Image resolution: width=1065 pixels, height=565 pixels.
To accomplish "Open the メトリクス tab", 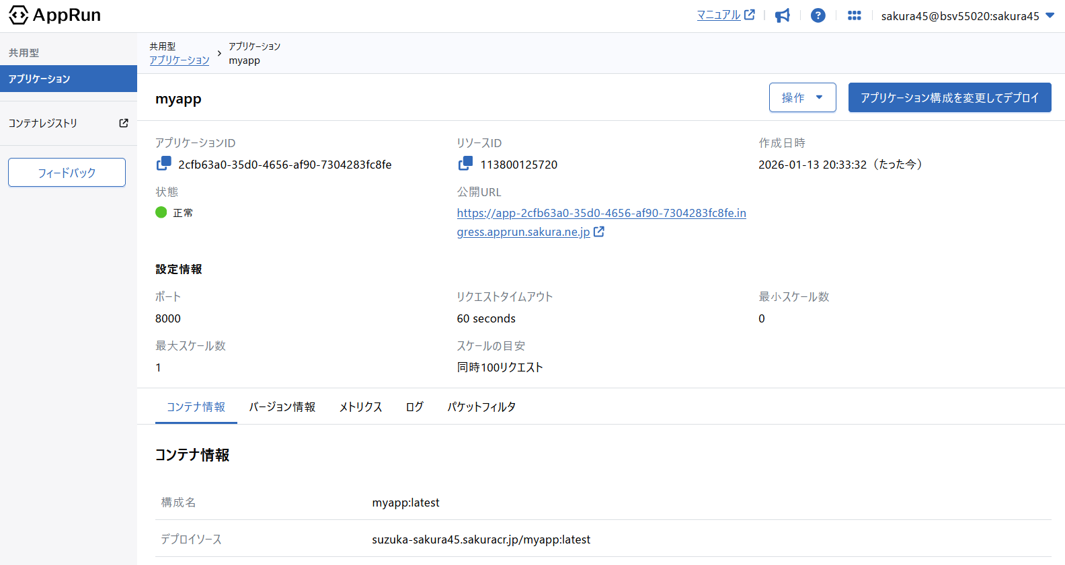I will point(361,407).
